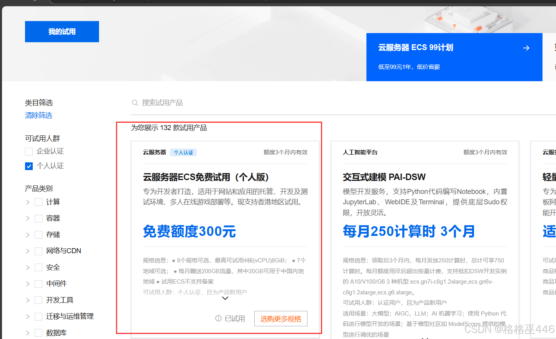Expand the 数据库 category chevron
Viewport: 556px width, 339px height.
28,333
